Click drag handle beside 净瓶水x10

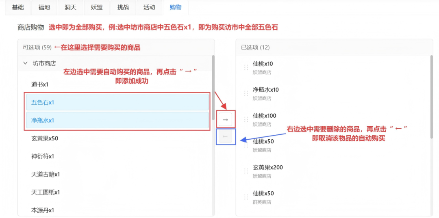pyautogui.click(x=246, y=93)
